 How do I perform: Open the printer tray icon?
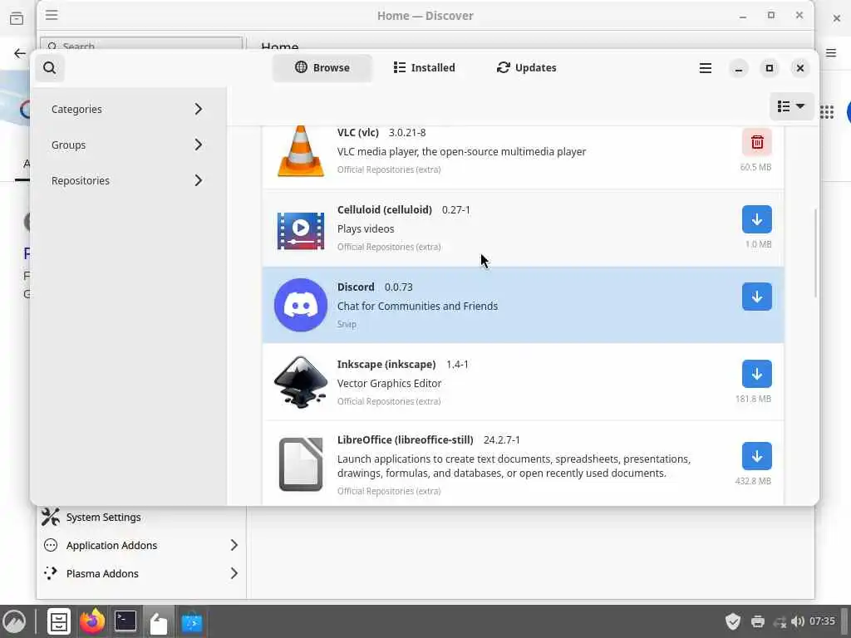(x=758, y=621)
